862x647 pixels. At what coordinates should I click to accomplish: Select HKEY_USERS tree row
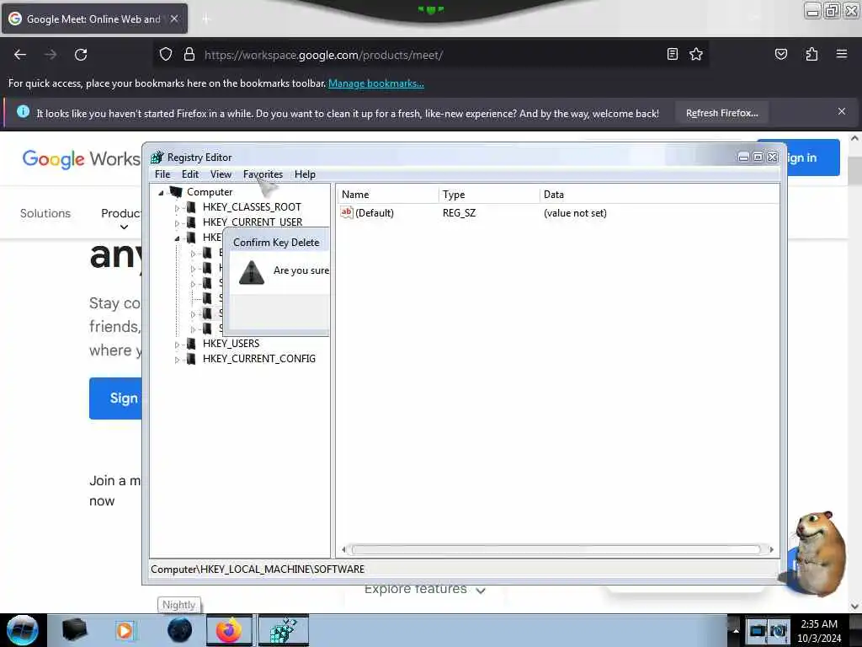tap(231, 344)
